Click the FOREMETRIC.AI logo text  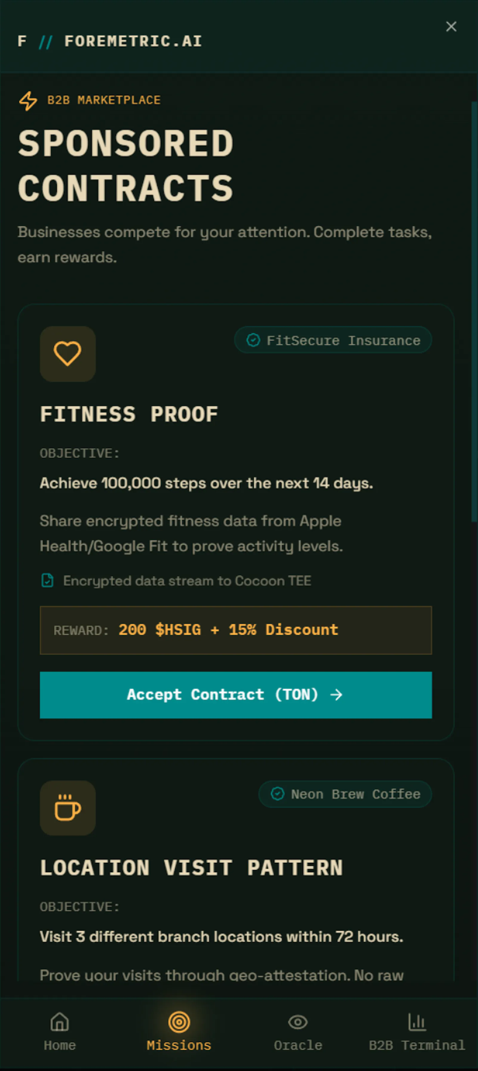[133, 41]
